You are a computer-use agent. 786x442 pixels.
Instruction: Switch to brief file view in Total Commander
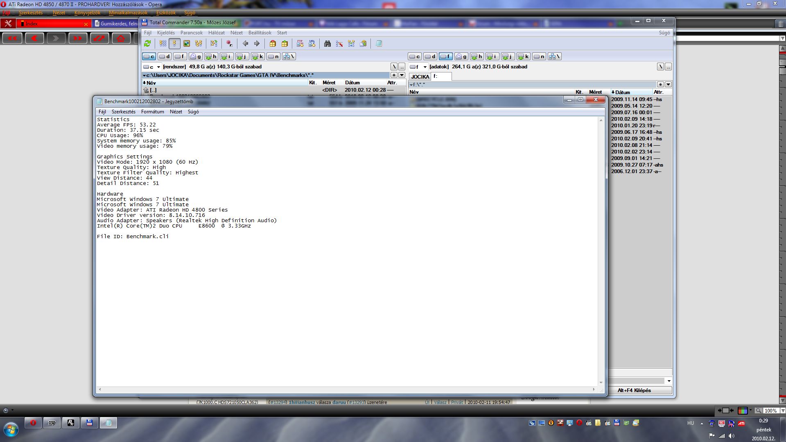pos(163,43)
